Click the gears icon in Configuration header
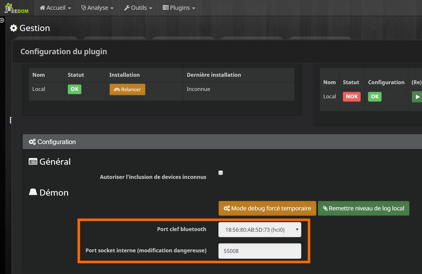Viewport: 422px width, 274px height. tap(32, 142)
